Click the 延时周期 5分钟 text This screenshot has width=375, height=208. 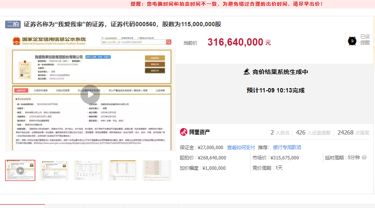pos(342,158)
